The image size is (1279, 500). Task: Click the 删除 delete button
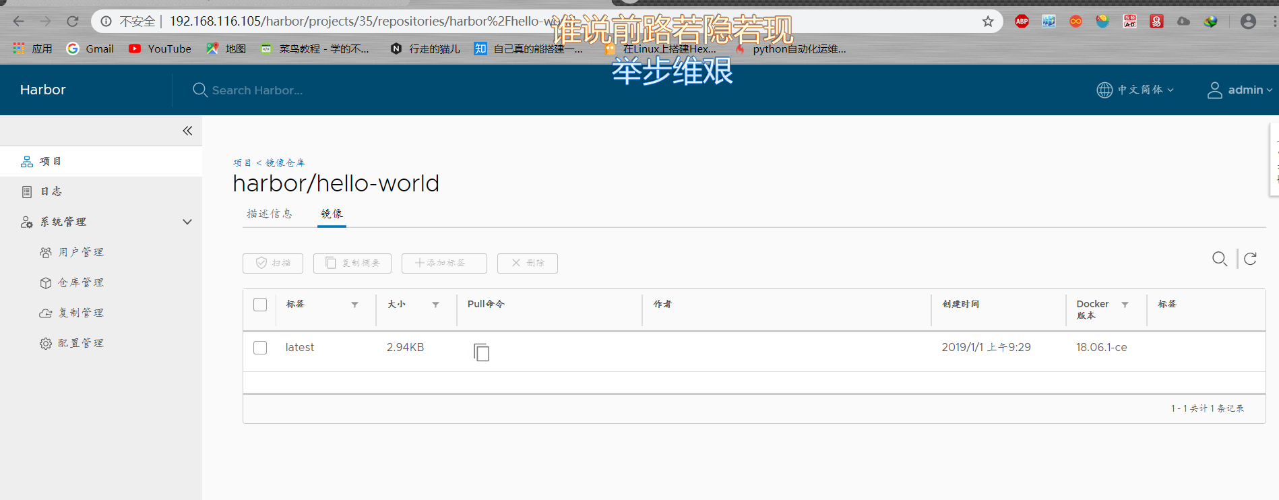point(528,263)
